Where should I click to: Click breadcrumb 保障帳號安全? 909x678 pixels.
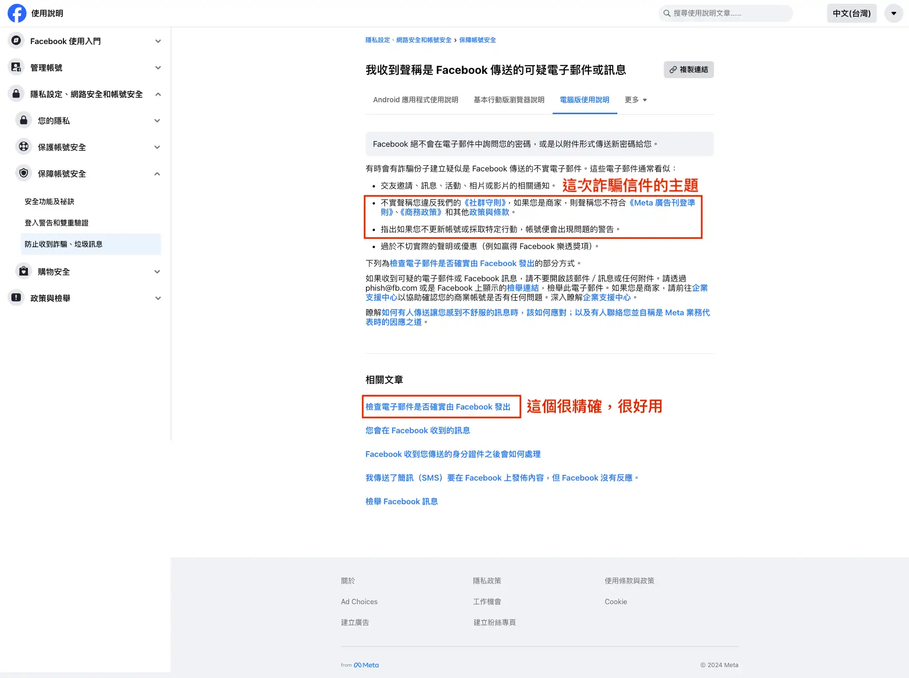click(477, 40)
